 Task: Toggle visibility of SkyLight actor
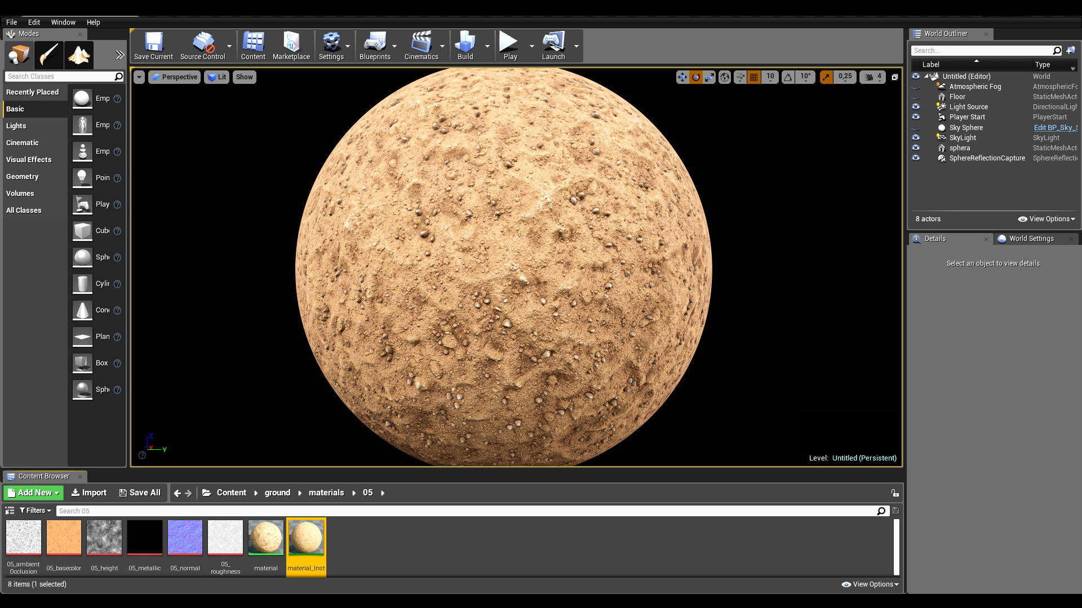(916, 137)
